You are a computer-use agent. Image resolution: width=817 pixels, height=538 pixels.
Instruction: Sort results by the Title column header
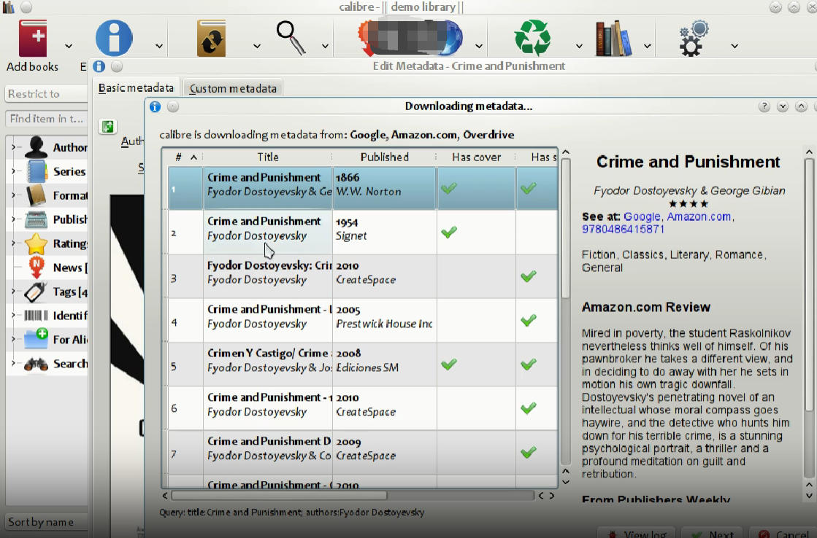(268, 157)
